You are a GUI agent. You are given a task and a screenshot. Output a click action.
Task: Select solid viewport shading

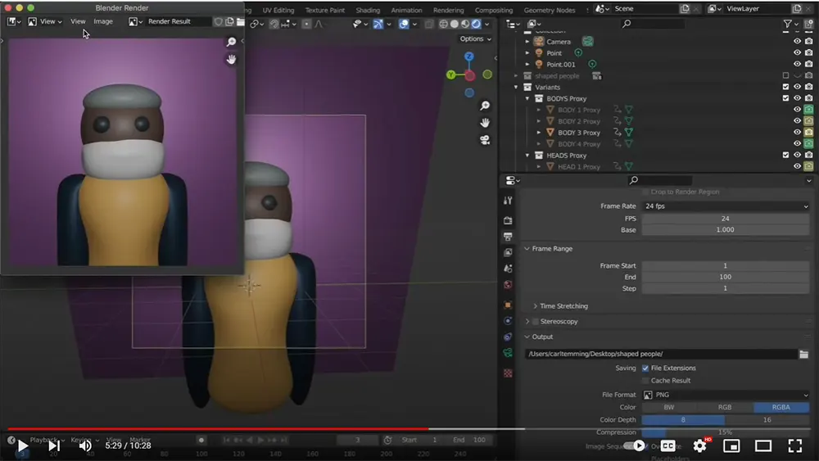(x=454, y=24)
